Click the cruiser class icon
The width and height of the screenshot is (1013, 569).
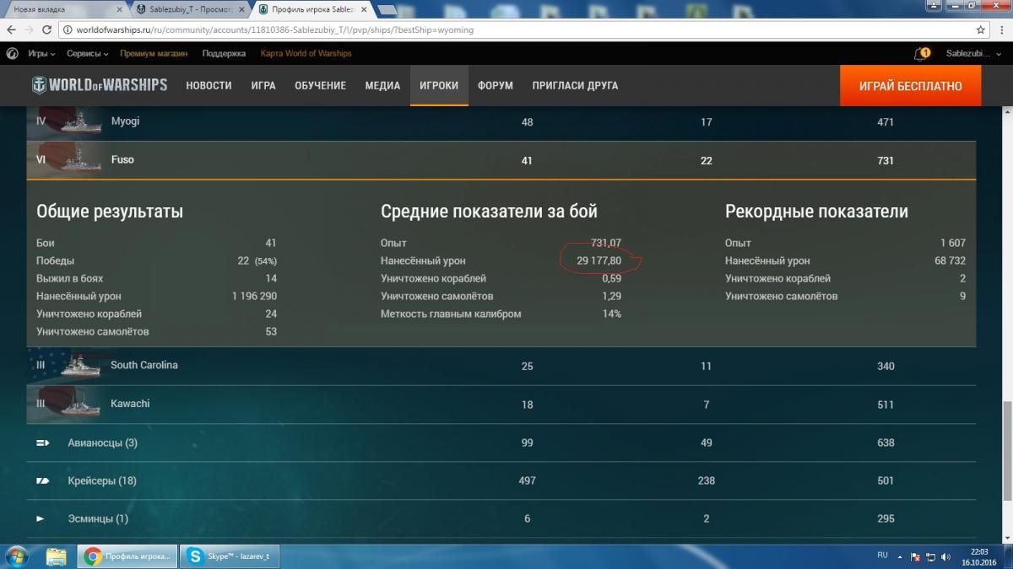(x=43, y=480)
